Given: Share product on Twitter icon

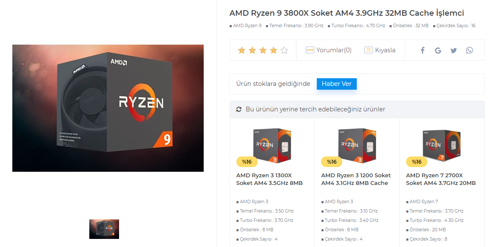Looking at the screenshot, I should point(454,50).
